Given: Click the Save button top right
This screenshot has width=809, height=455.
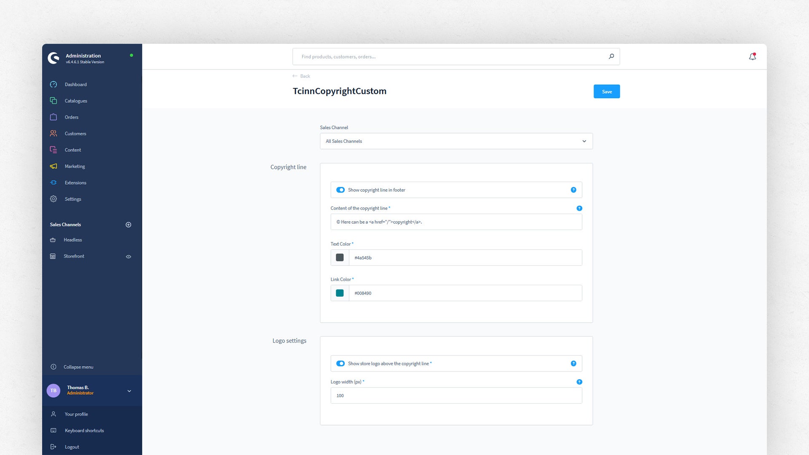Looking at the screenshot, I should pyautogui.click(x=607, y=91).
